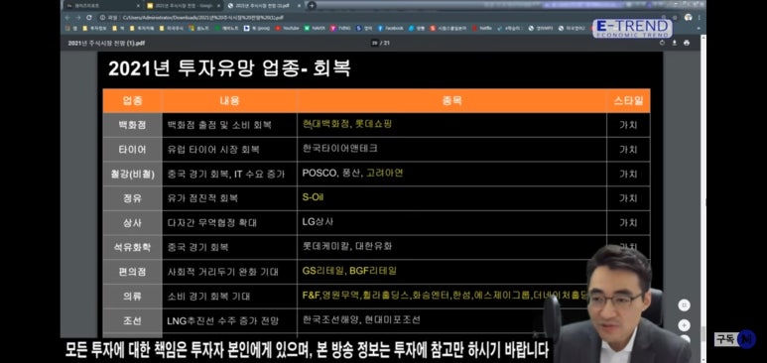Open Netflix bookmark
This screenshot has height=363, width=767.
click(482, 29)
